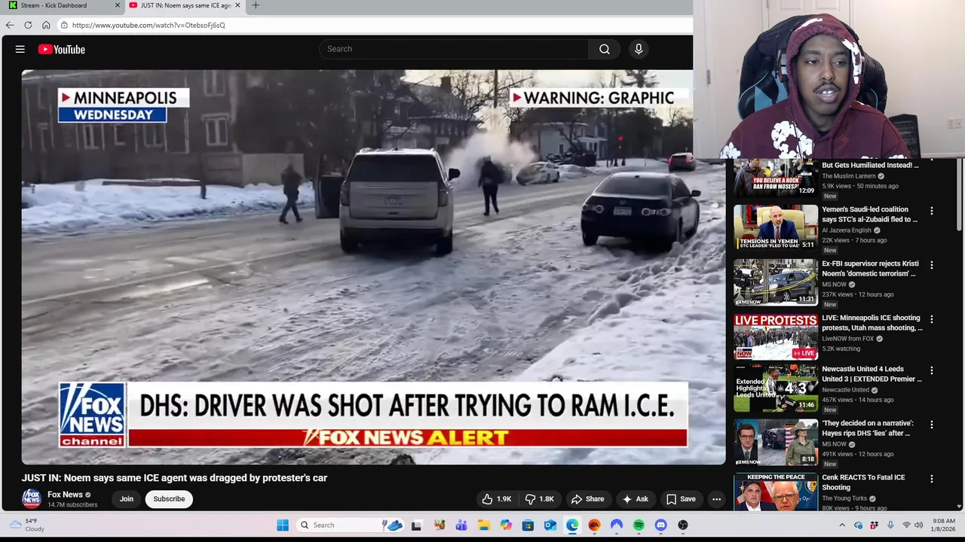Image resolution: width=965 pixels, height=542 pixels.
Task: Open the Fox News channel name link
Action: pyautogui.click(x=65, y=495)
